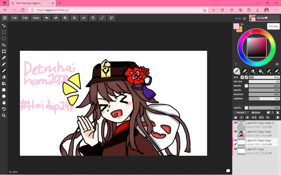Image resolution: width=281 pixels, height=175 pixels.
Task: Click the leave layer button
Action: coord(256,112)
